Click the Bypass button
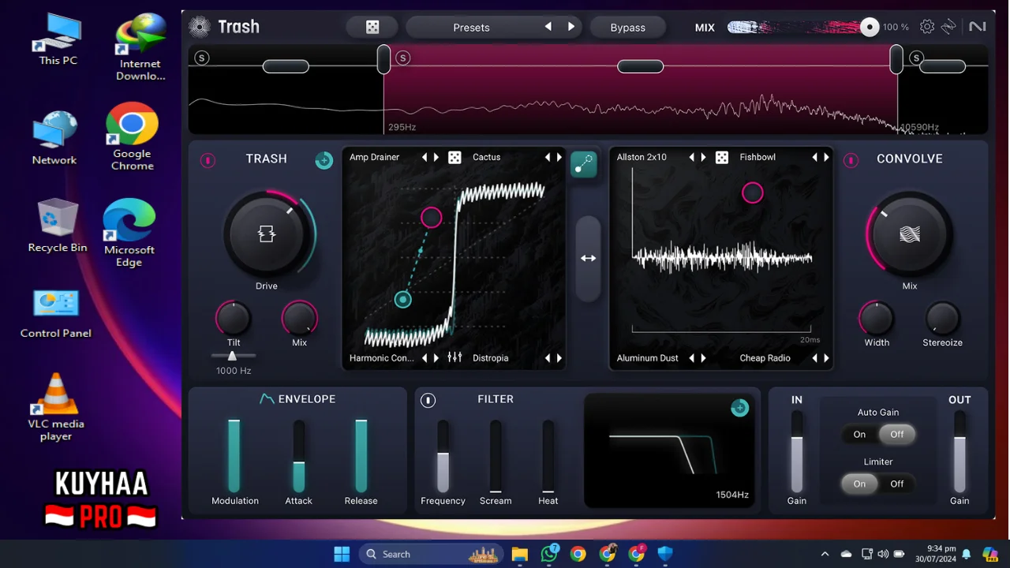Image resolution: width=1010 pixels, height=568 pixels. pos(628,27)
